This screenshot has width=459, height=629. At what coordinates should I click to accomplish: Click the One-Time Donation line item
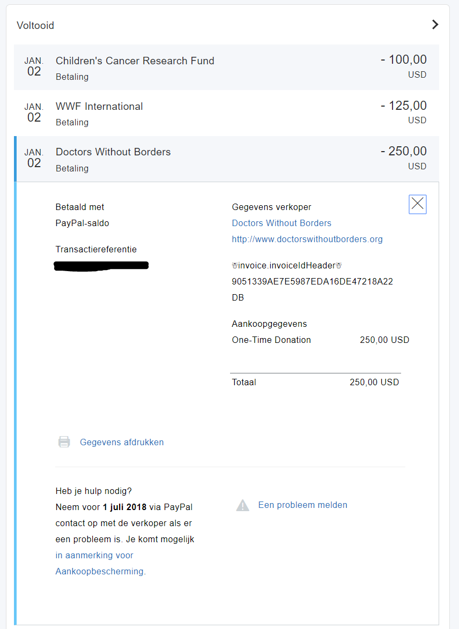coord(321,340)
